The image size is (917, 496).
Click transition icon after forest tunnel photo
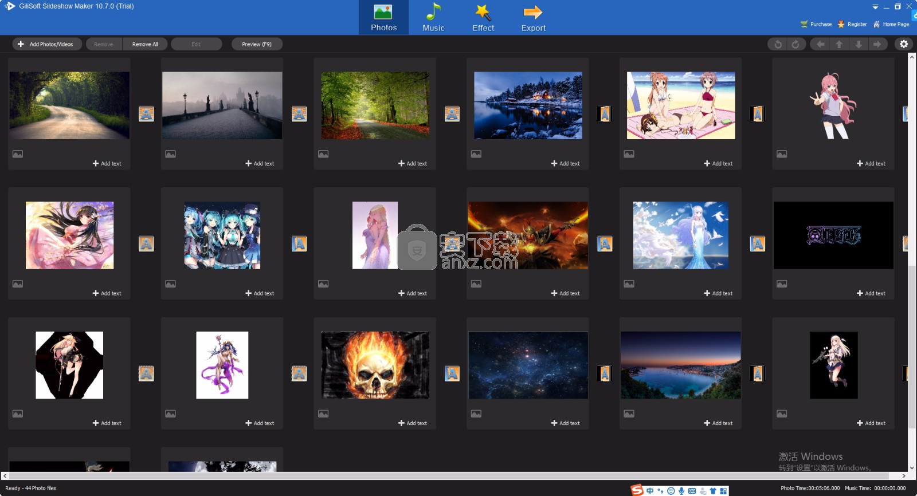(x=146, y=114)
